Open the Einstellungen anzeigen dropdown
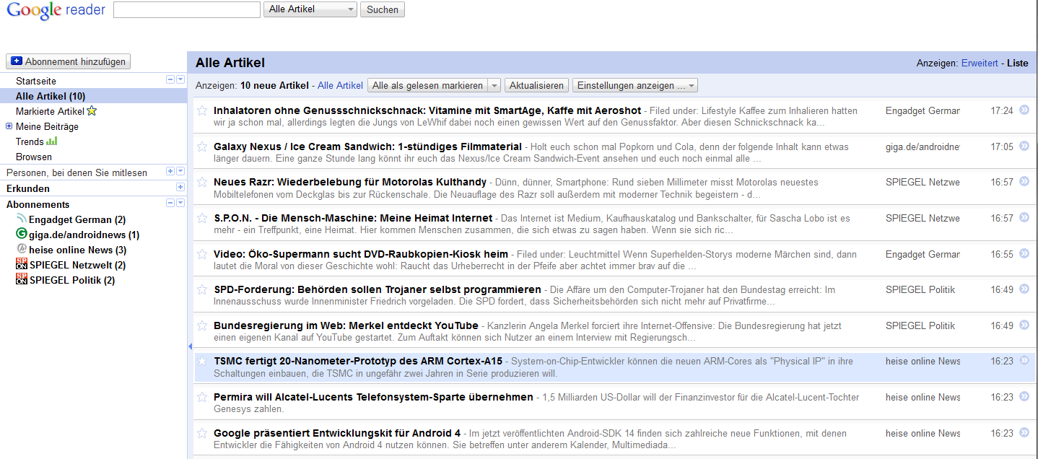 click(635, 85)
